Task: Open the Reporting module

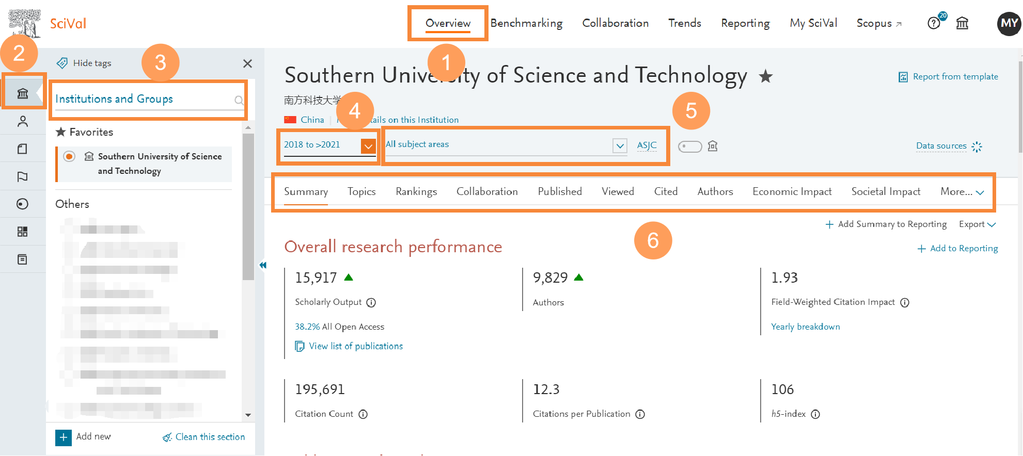Action: [745, 23]
